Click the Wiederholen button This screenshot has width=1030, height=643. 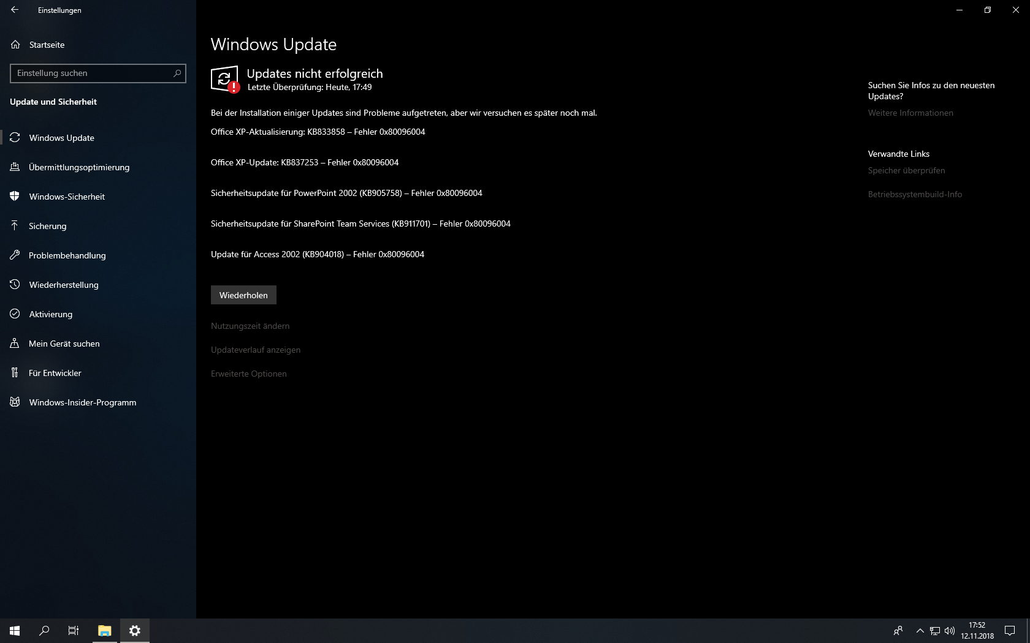[x=243, y=295]
